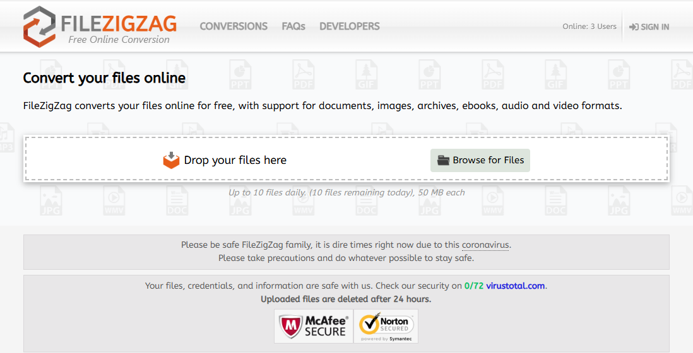Click the green 0/72 score
Viewport: 693px width, 353px height.
point(474,286)
